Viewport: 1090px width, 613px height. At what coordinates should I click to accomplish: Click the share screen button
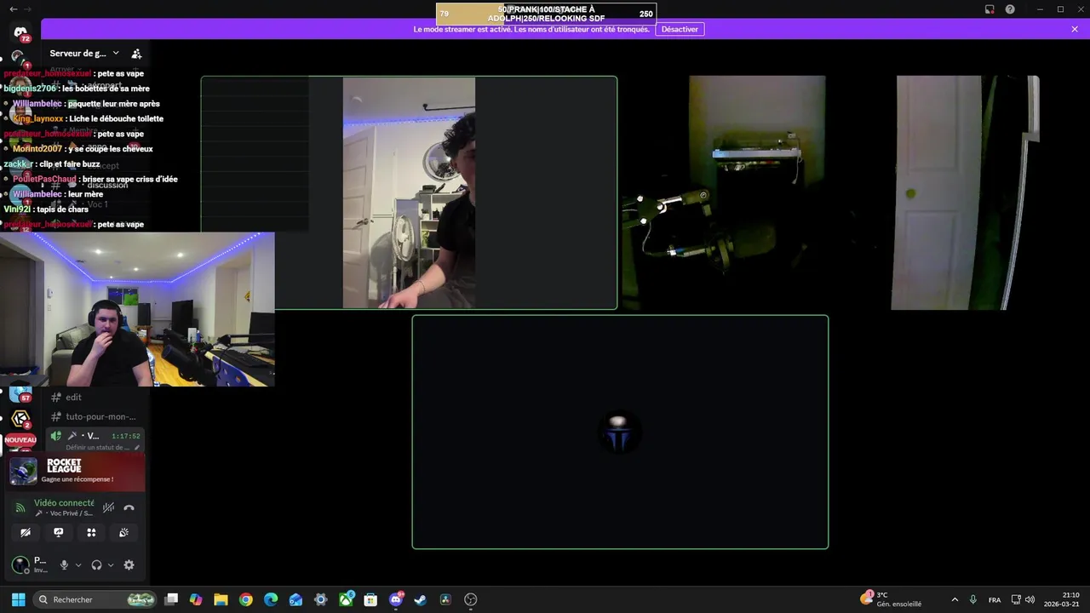tap(59, 532)
